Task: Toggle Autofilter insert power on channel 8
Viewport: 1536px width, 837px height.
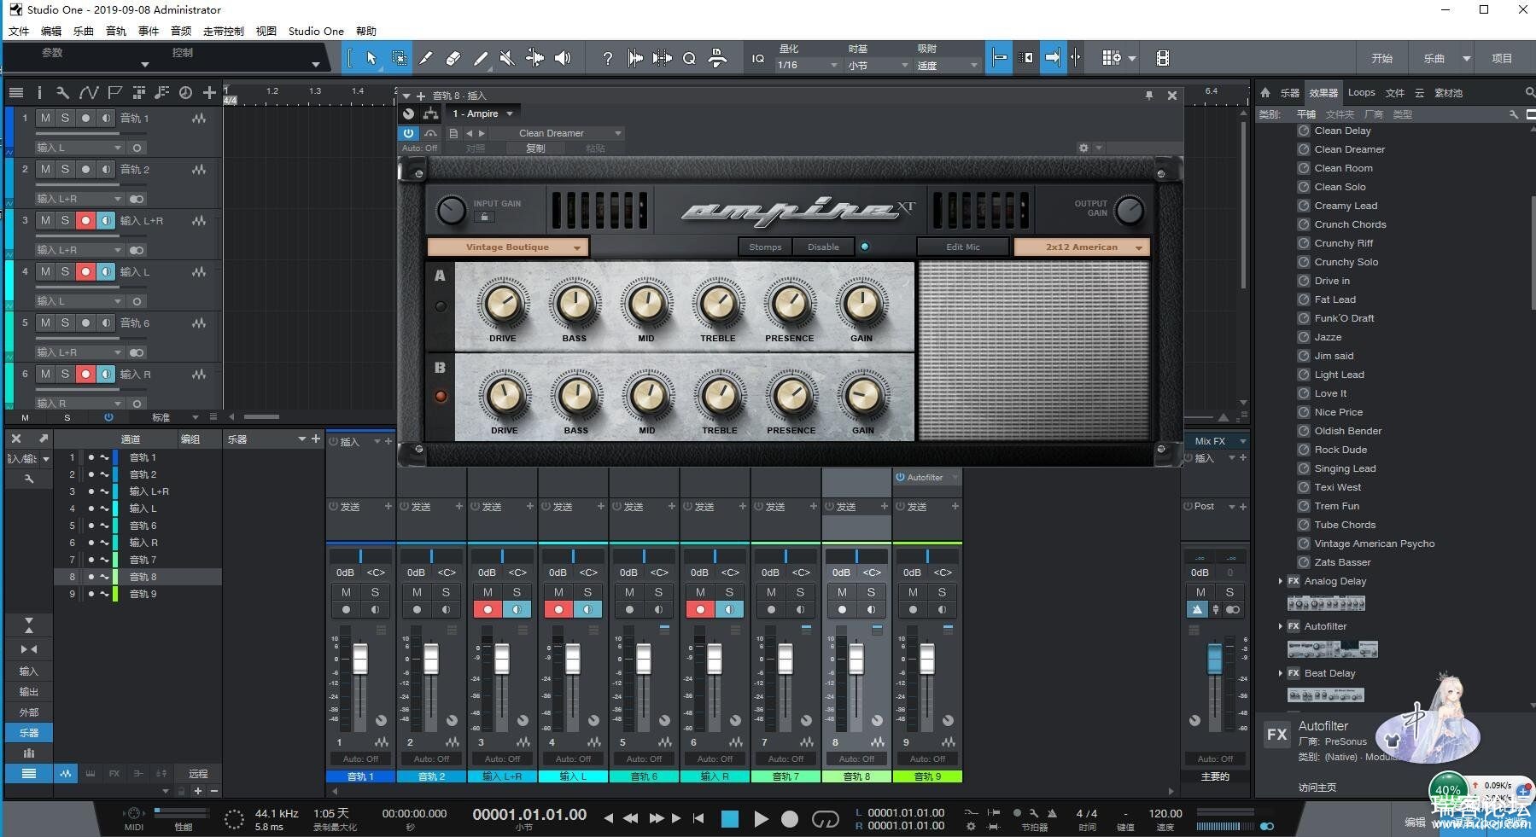Action: [x=900, y=477]
